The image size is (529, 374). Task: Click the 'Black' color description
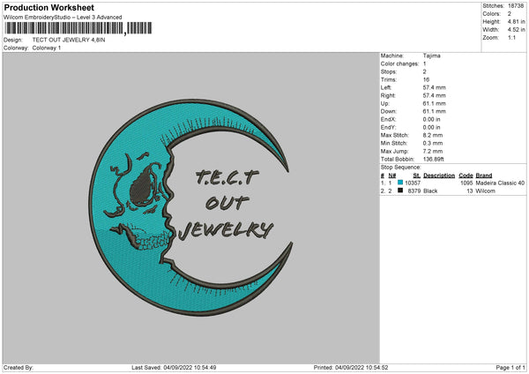point(430,191)
